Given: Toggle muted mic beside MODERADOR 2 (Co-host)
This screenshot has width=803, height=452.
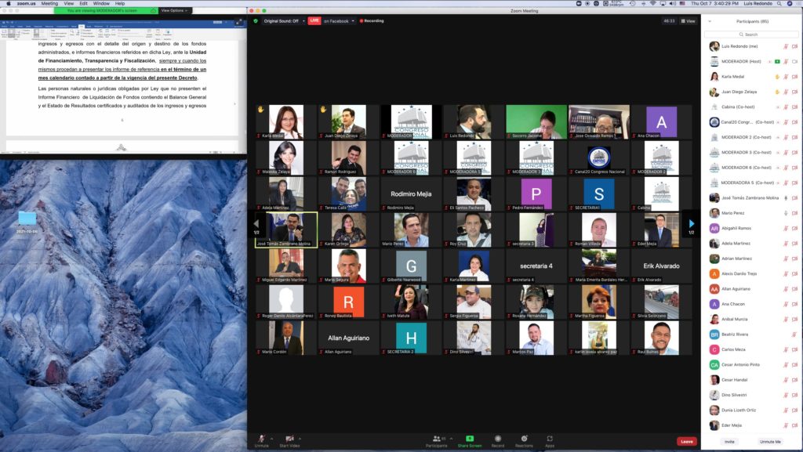Looking at the screenshot, I should (x=786, y=138).
